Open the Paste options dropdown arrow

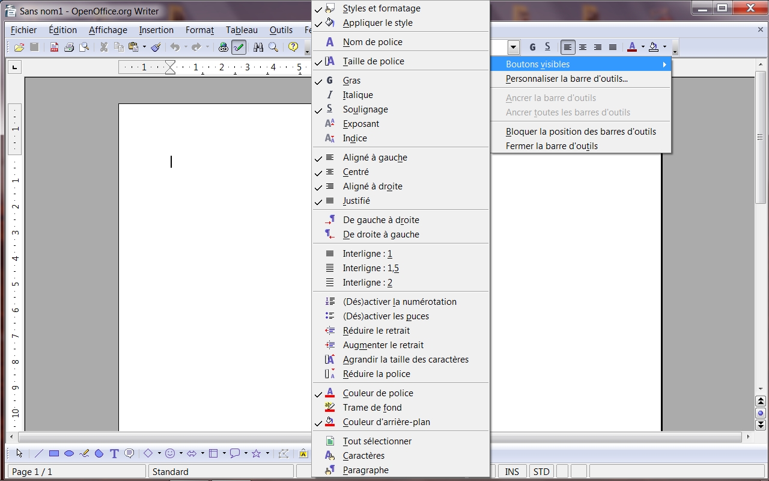click(144, 47)
